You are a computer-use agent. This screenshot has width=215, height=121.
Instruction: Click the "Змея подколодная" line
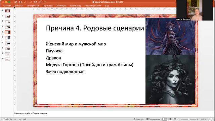click(65, 72)
